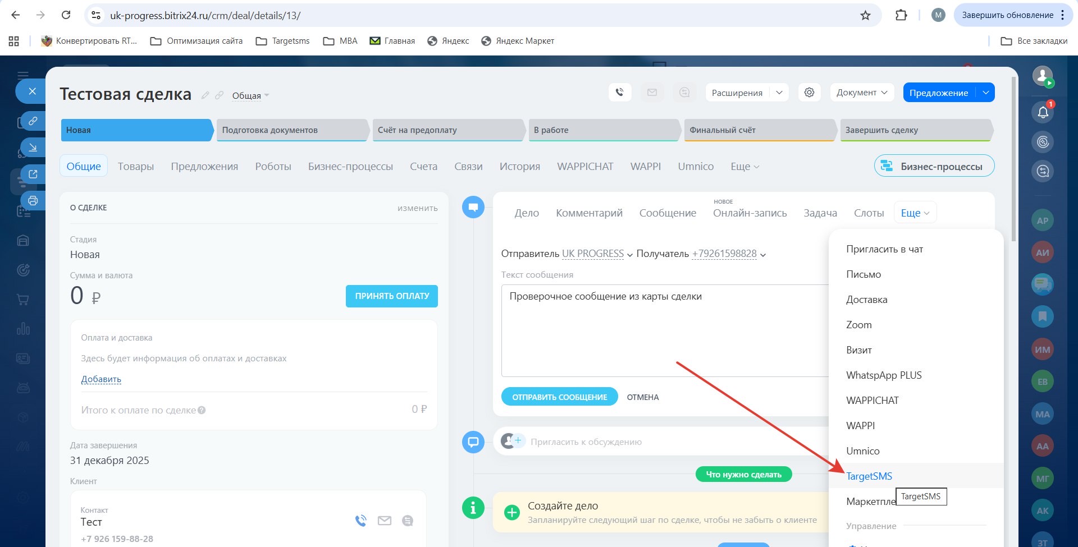
Task: Click the spiral CoPilot icon in the right rail
Action: (1043, 142)
